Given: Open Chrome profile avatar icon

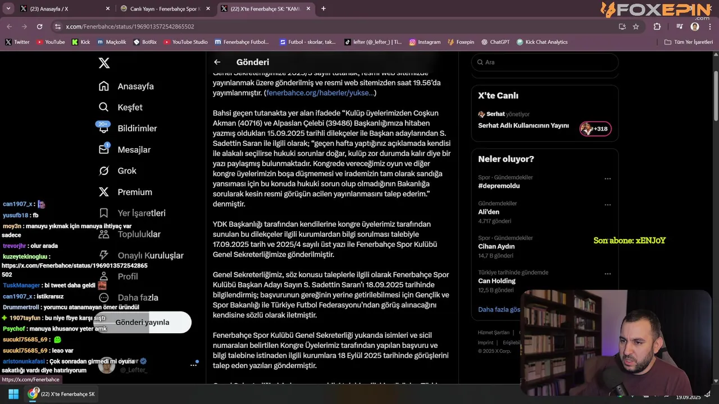Looking at the screenshot, I should point(695,26).
